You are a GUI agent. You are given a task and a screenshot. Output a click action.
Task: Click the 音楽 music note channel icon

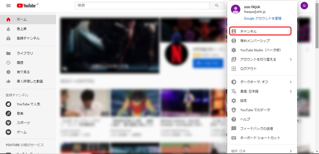(8, 113)
